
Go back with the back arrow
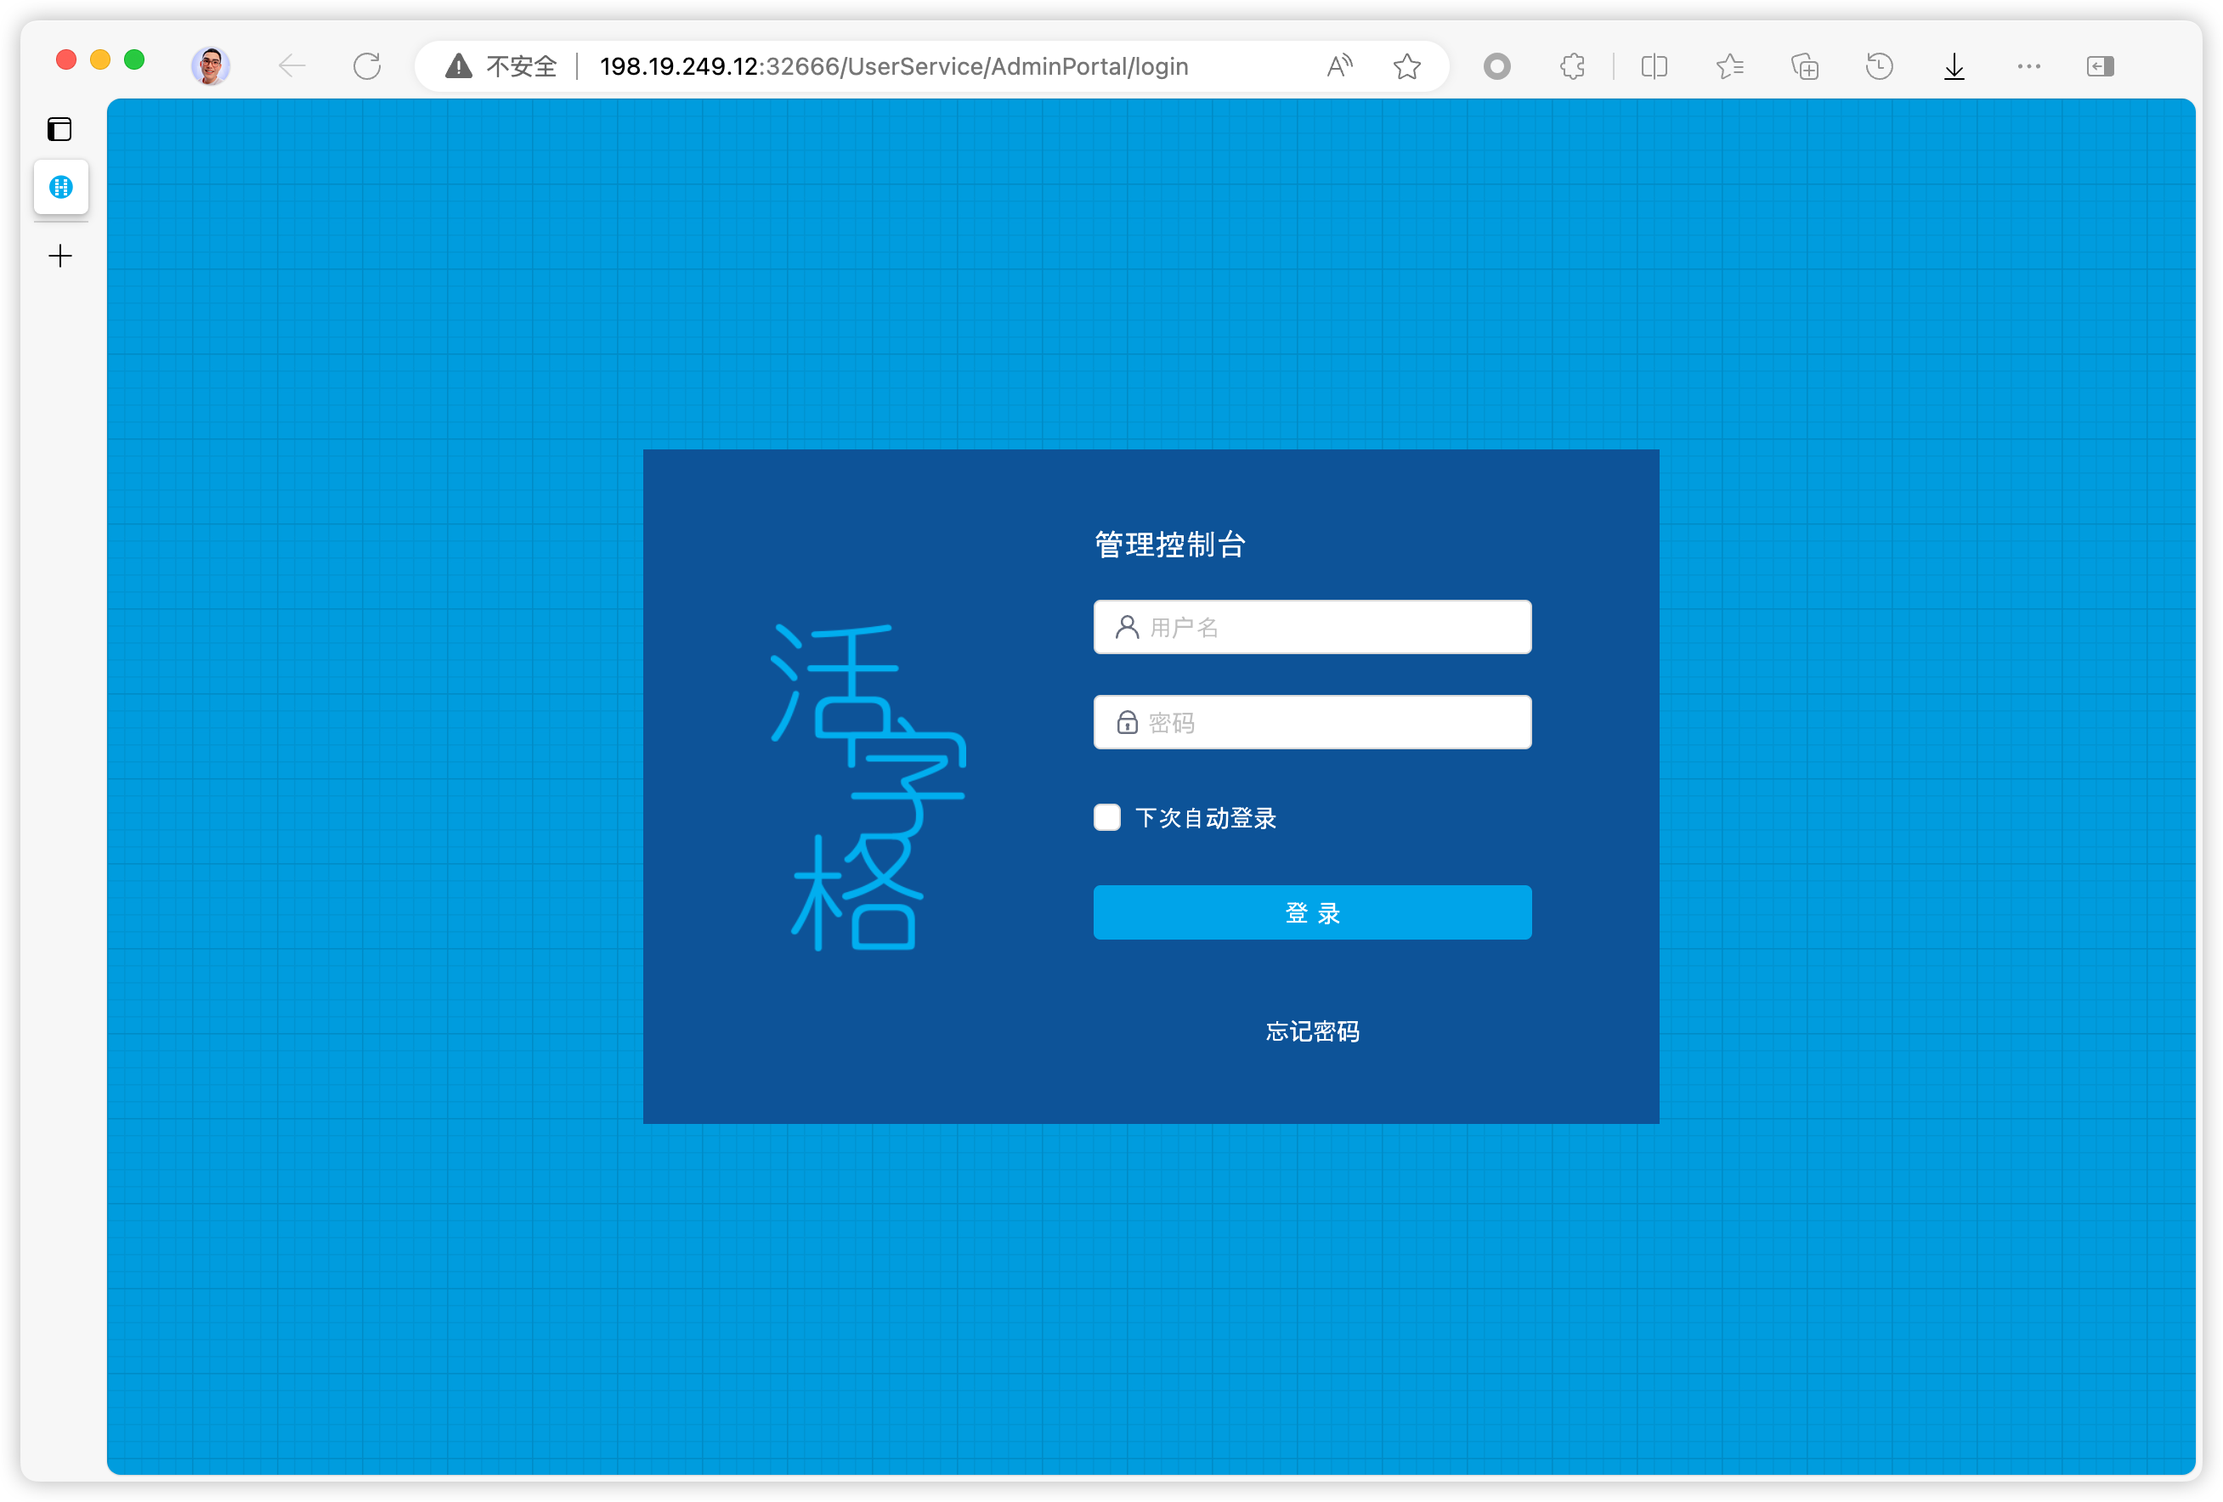click(291, 66)
